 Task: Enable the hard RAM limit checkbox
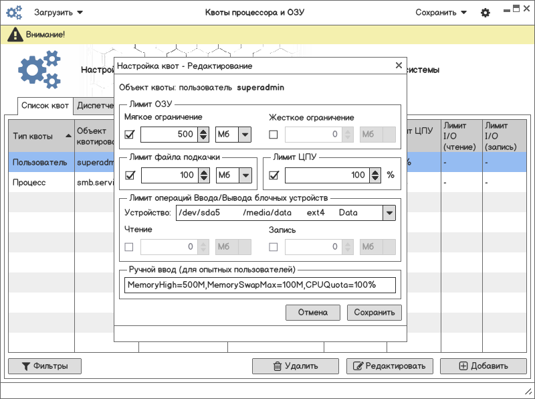[x=274, y=135]
